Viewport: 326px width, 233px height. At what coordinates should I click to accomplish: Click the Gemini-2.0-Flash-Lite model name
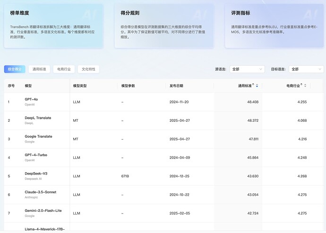coord(43,210)
